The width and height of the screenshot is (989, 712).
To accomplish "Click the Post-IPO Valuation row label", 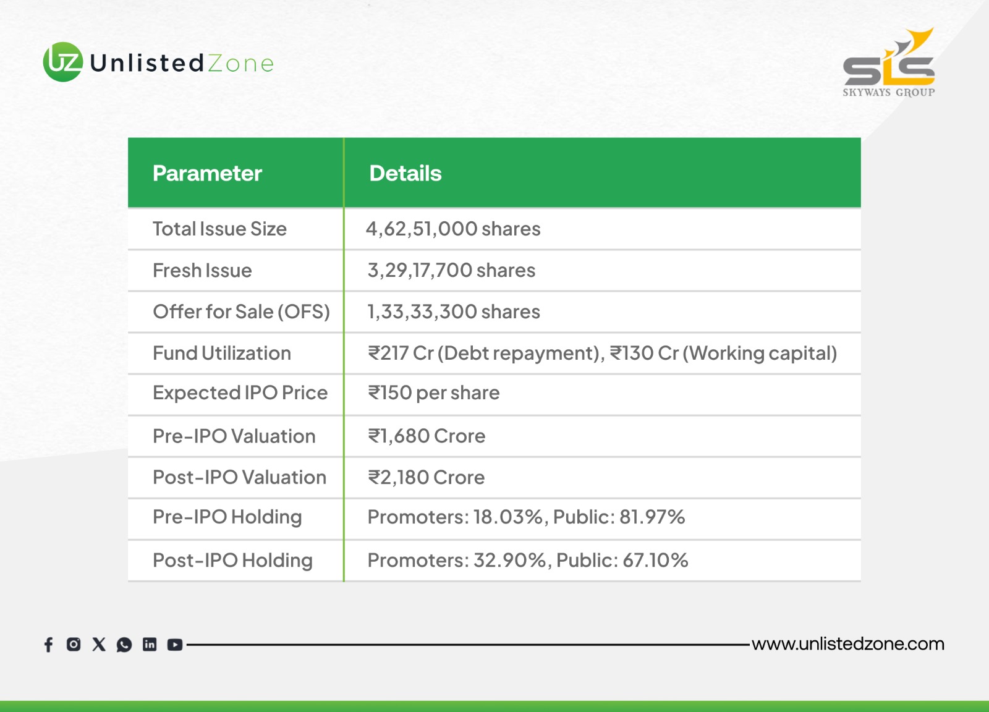I will click(239, 478).
